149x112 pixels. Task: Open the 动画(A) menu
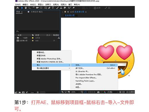pyautogui.click(x=56, y=5)
